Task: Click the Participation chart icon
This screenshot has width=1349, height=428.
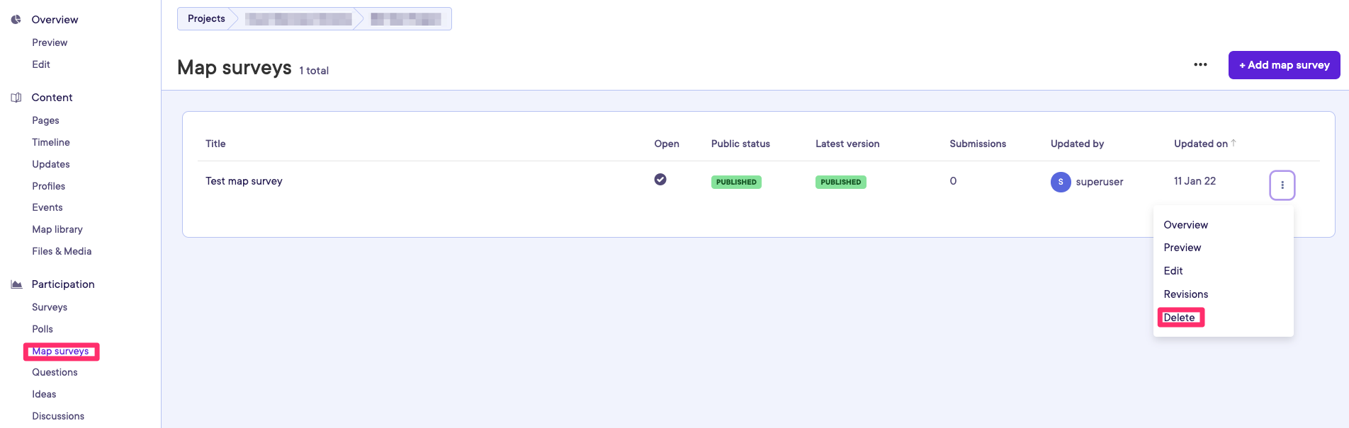Action: (x=16, y=284)
